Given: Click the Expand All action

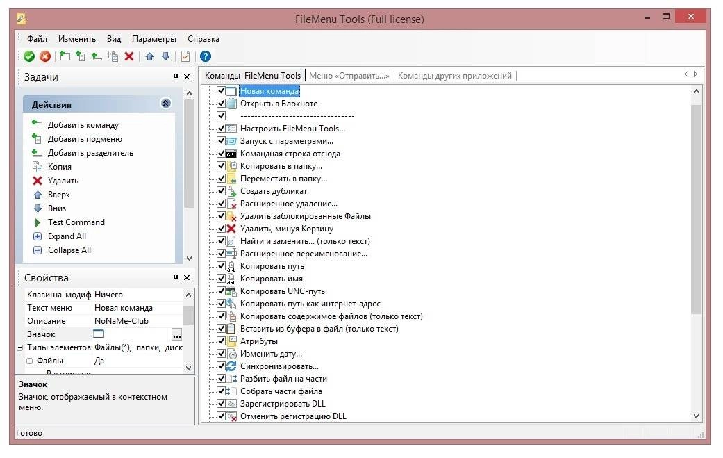Looking at the screenshot, I should pos(67,236).
